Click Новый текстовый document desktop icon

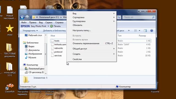10,13
